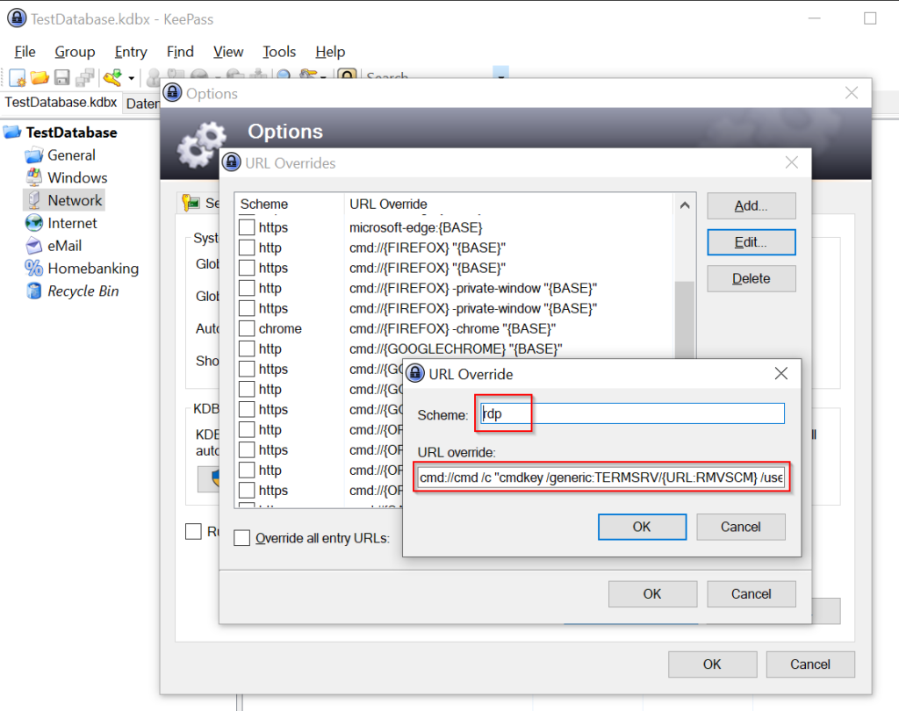Screen dimensions: 899x711
Task: Select the Internet globe group icon
Action: click(34, 223)
